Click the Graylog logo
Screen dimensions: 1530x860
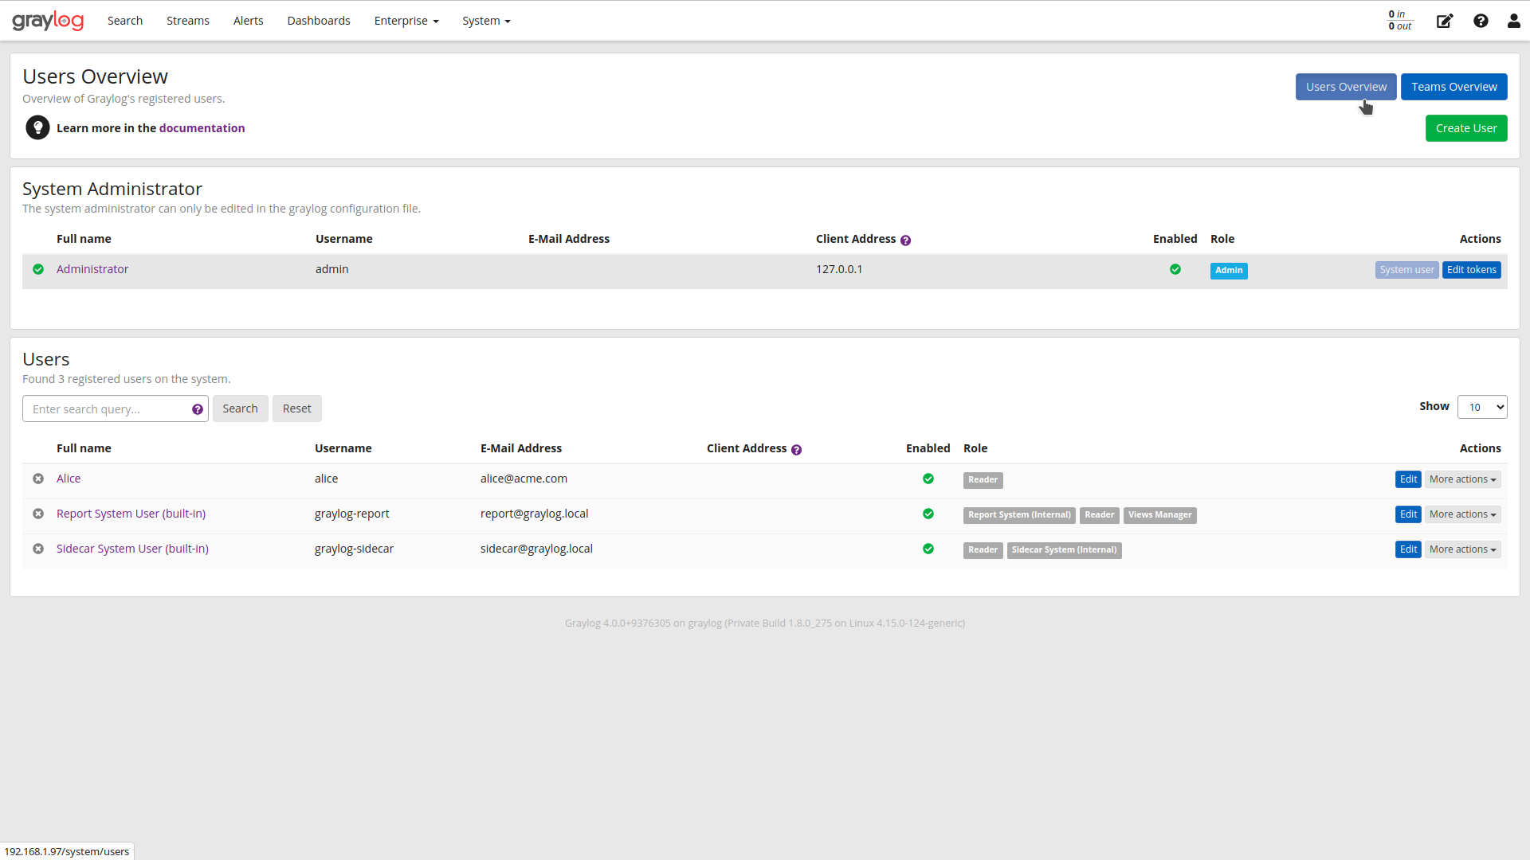48,21
